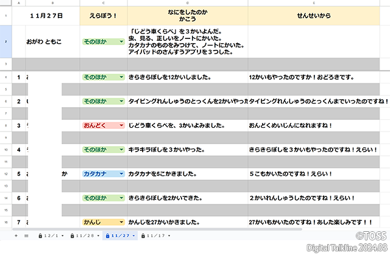Expand the red おんどく dropdown chip
Image resolution: width=390 pixels, height=255 pixels.
tap(122, 125)
